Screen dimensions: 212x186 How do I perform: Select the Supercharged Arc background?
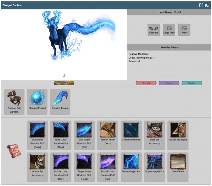tap(131, 162)
